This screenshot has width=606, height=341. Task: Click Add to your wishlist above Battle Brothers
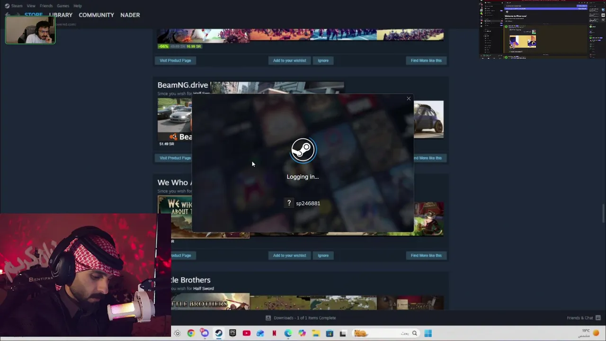point(289,256)
